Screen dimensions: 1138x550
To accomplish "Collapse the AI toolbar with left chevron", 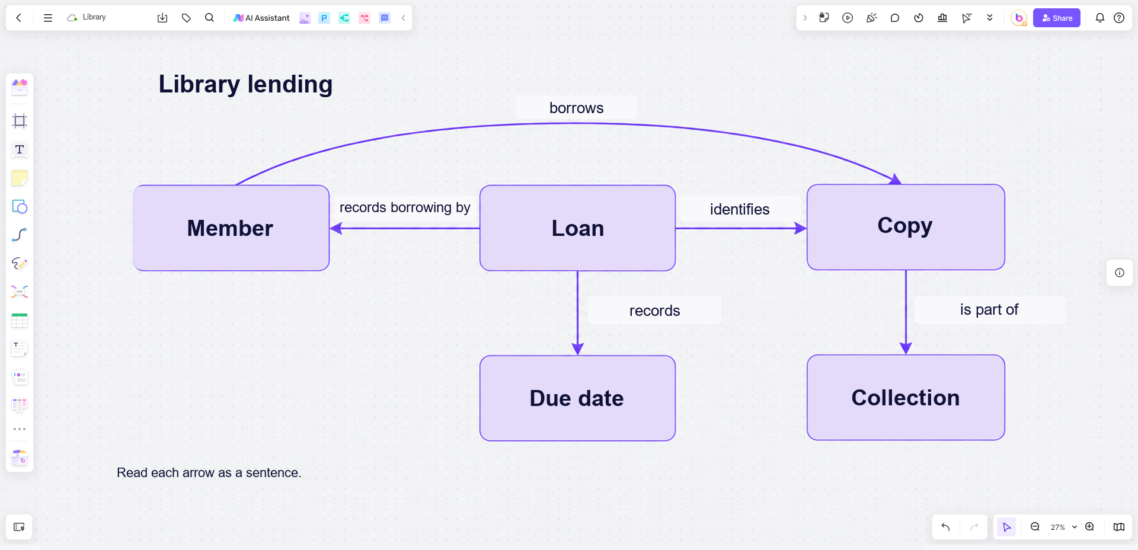I will pyautogui.click(x=404, y=18).
